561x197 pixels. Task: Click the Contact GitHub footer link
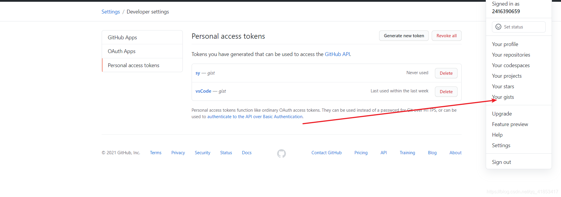click(326, 153)
